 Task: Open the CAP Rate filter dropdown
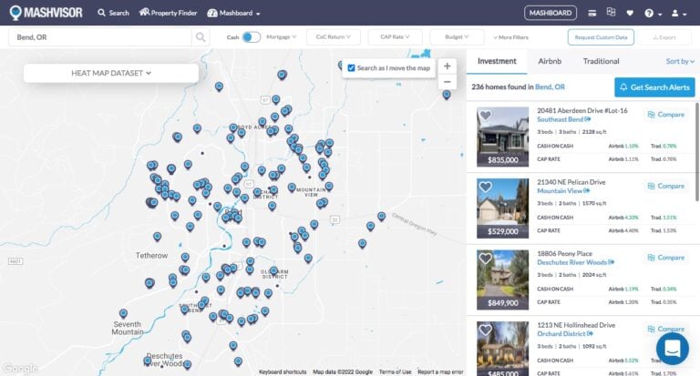coord(393,37)
